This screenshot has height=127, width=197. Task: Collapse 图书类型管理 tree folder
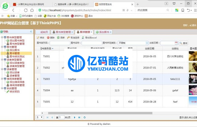tap(2, 37)
